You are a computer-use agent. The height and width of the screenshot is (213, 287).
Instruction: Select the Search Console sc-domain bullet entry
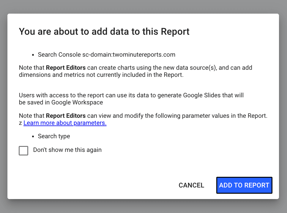pos(106,55)
